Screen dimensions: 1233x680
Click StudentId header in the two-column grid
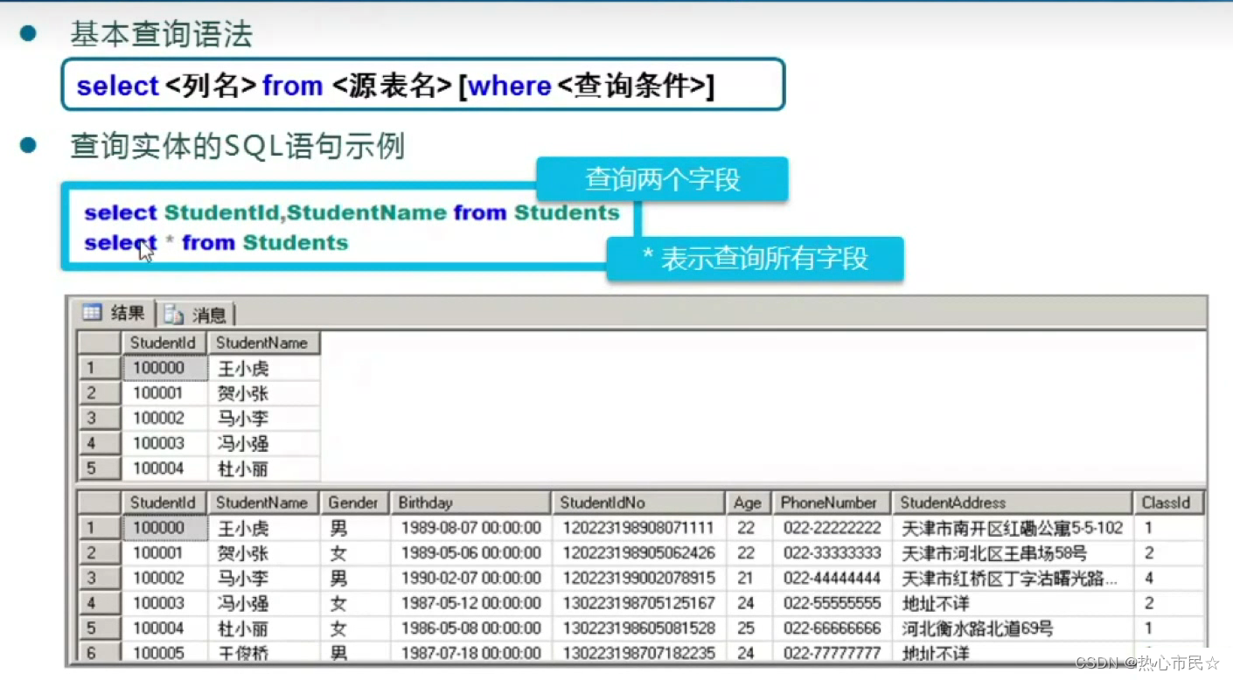(164, 343)
